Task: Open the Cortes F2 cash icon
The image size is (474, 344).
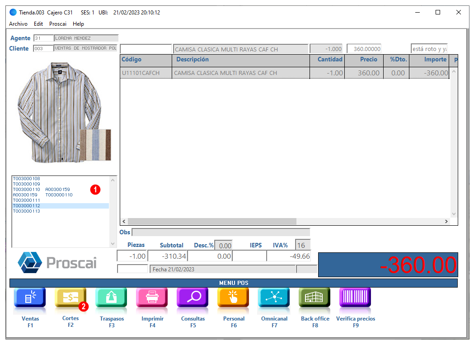Action: 70,297
